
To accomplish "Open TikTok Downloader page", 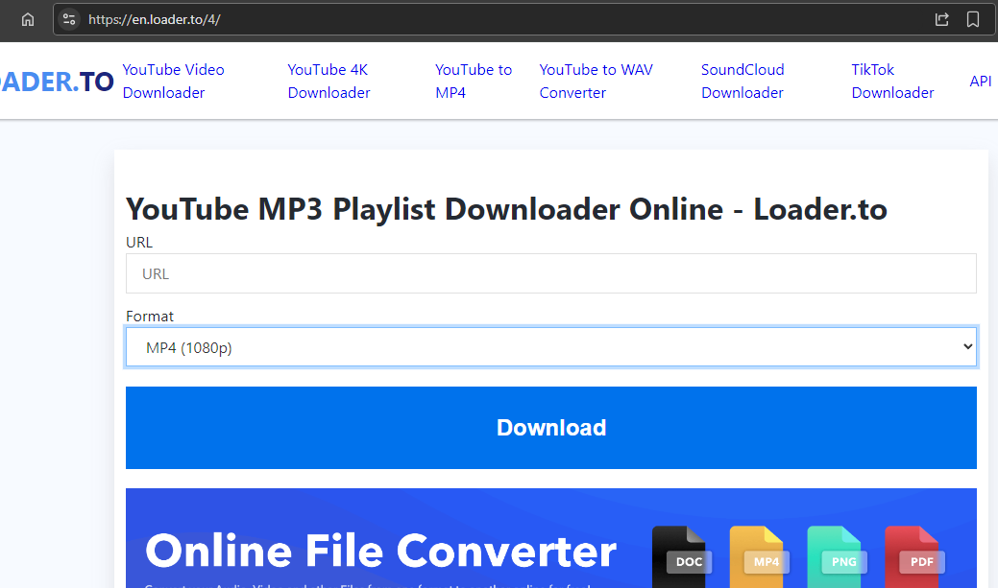I will [x=892, y=81].
